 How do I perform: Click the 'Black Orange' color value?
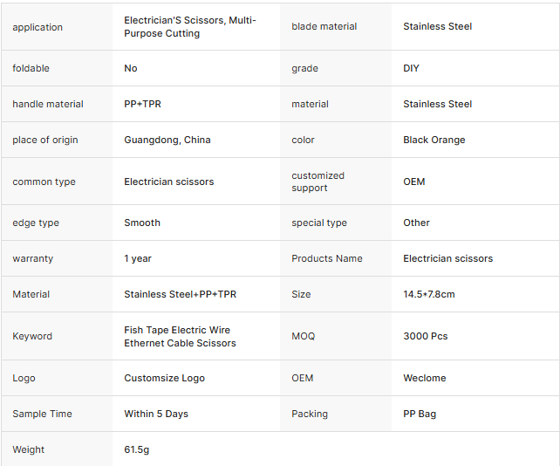[x=434, y=140]
